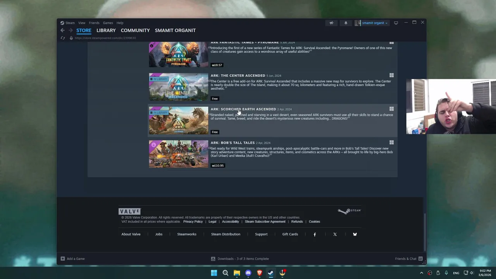Click the Downloads 3 of 3 Items Complete status

pos(243,259)
